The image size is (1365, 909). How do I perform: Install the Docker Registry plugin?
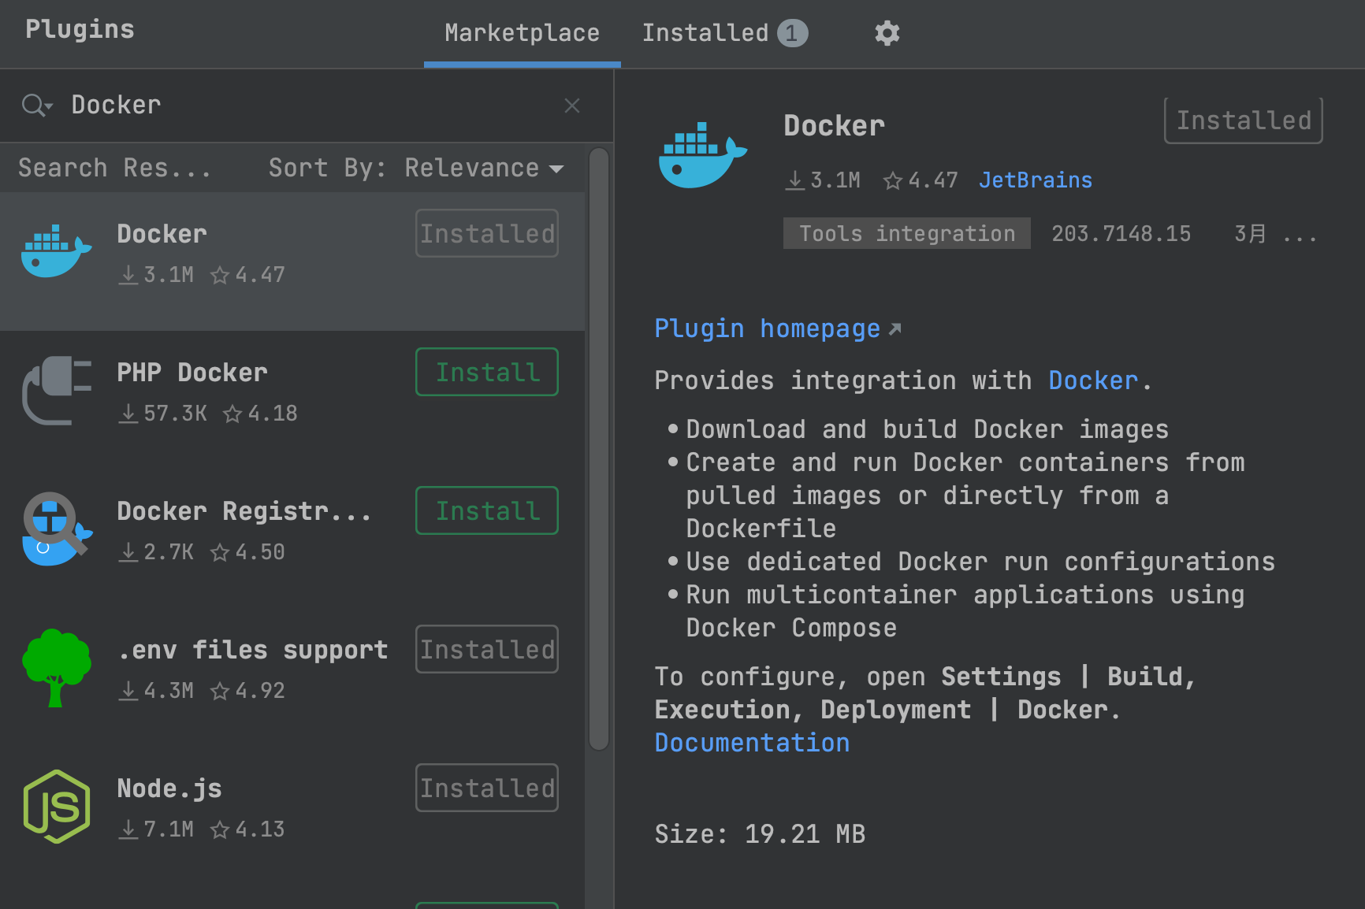[487, 510]
